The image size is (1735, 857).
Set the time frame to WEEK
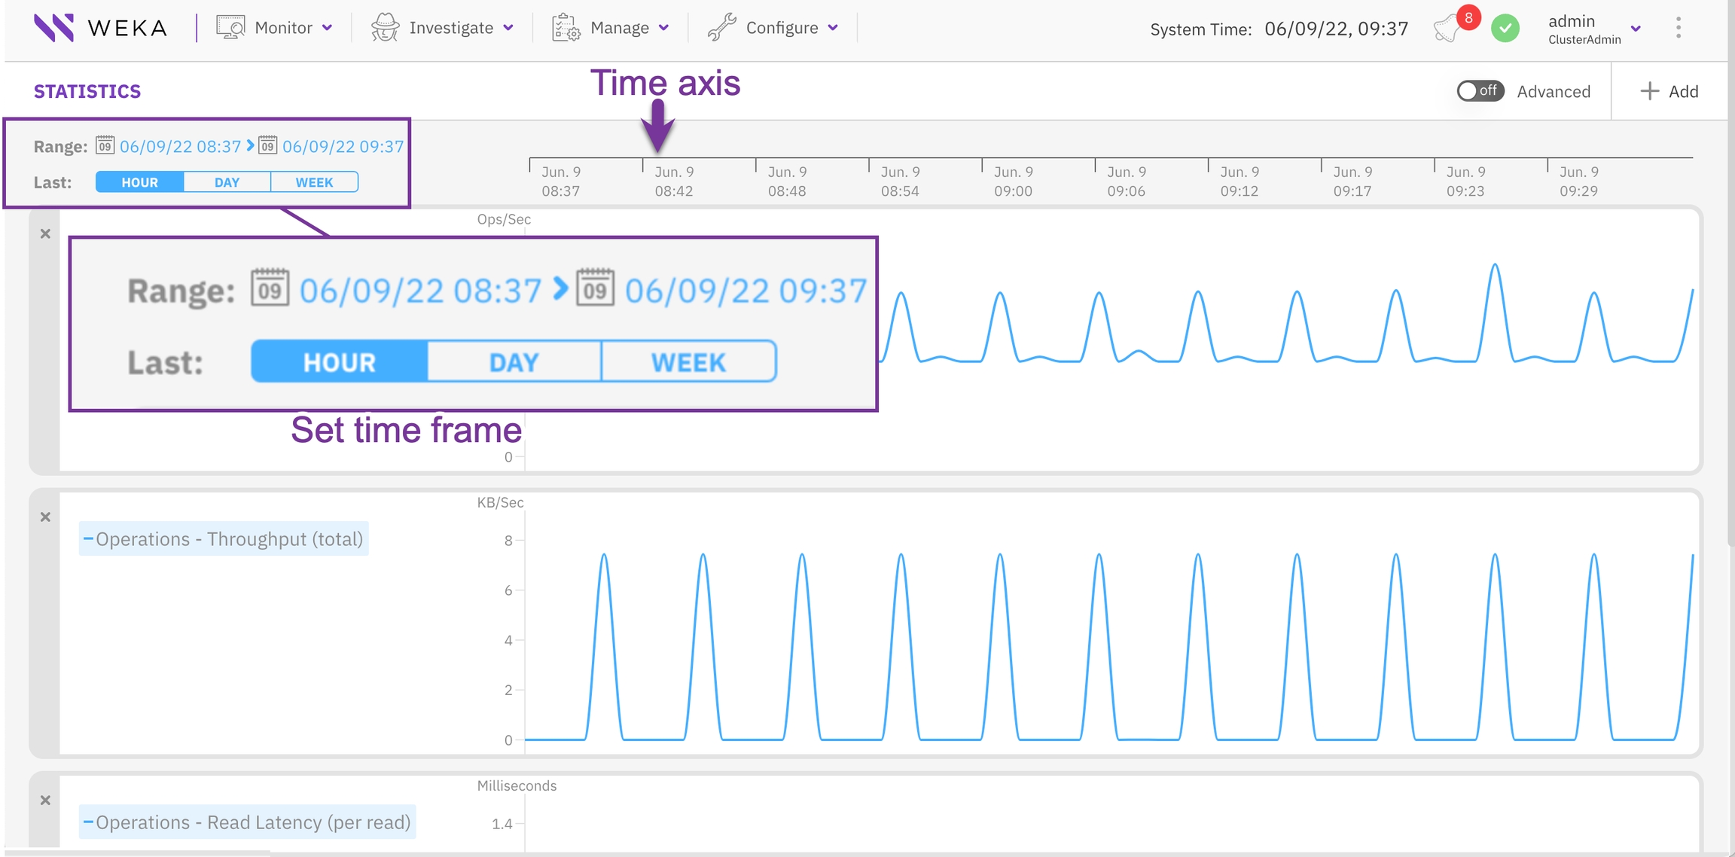314,182
